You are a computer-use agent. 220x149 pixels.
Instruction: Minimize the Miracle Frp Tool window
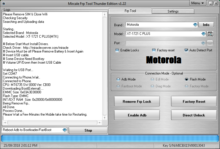(x=211, y=3)
